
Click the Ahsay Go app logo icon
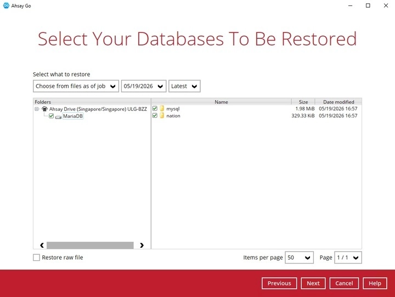coord(6,5)
